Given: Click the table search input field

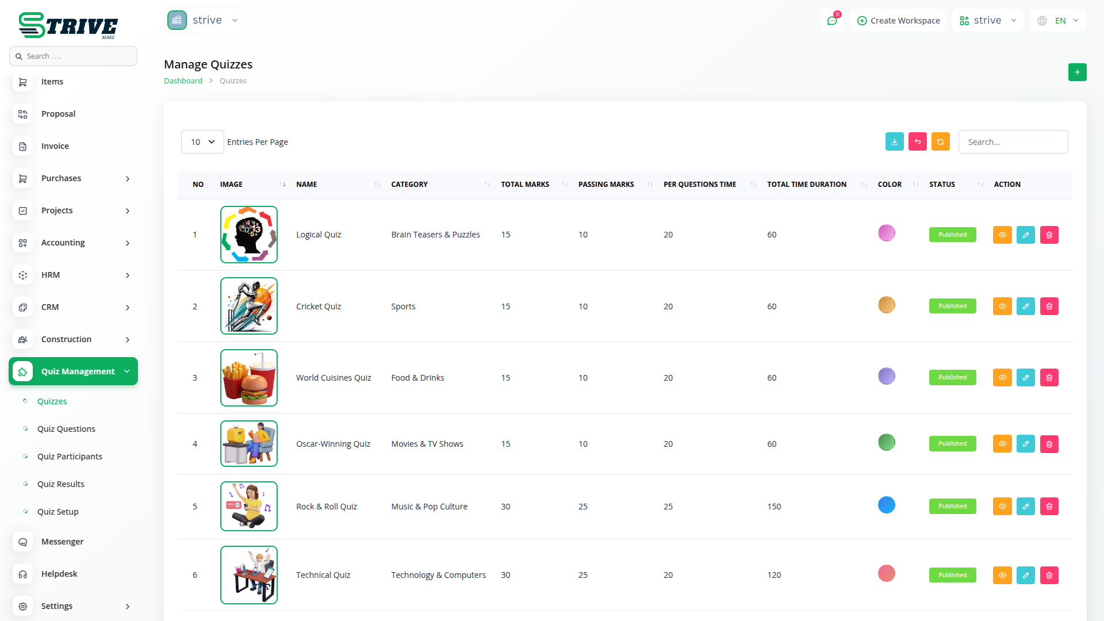Looking at the screenshot, I should pos(1013,142).
